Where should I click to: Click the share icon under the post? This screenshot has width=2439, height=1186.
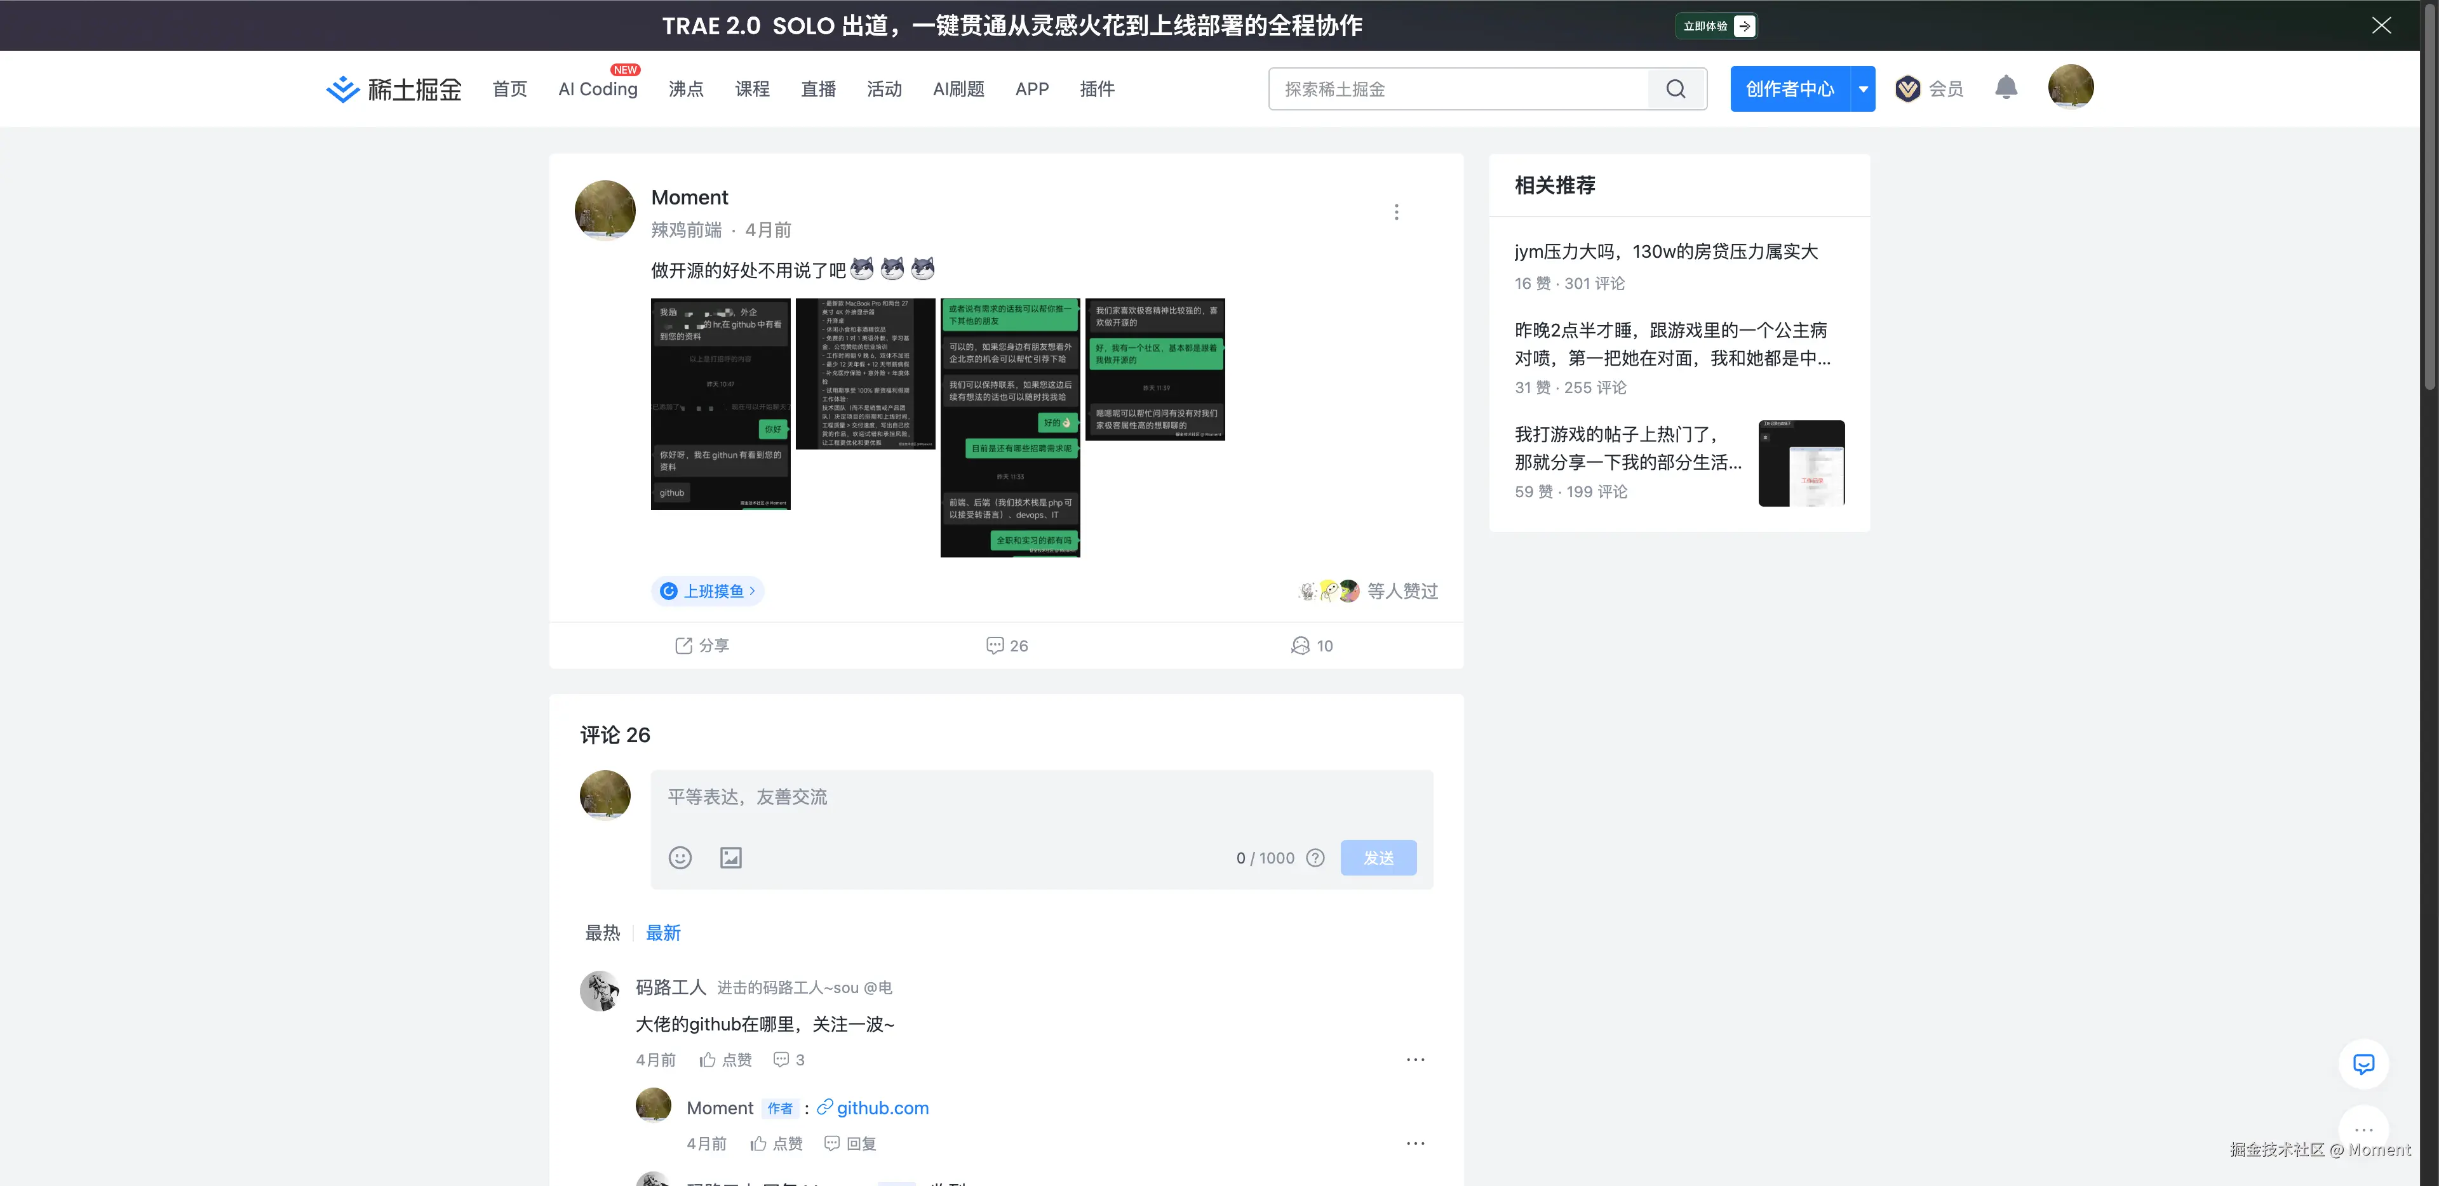tap(683, 646)
